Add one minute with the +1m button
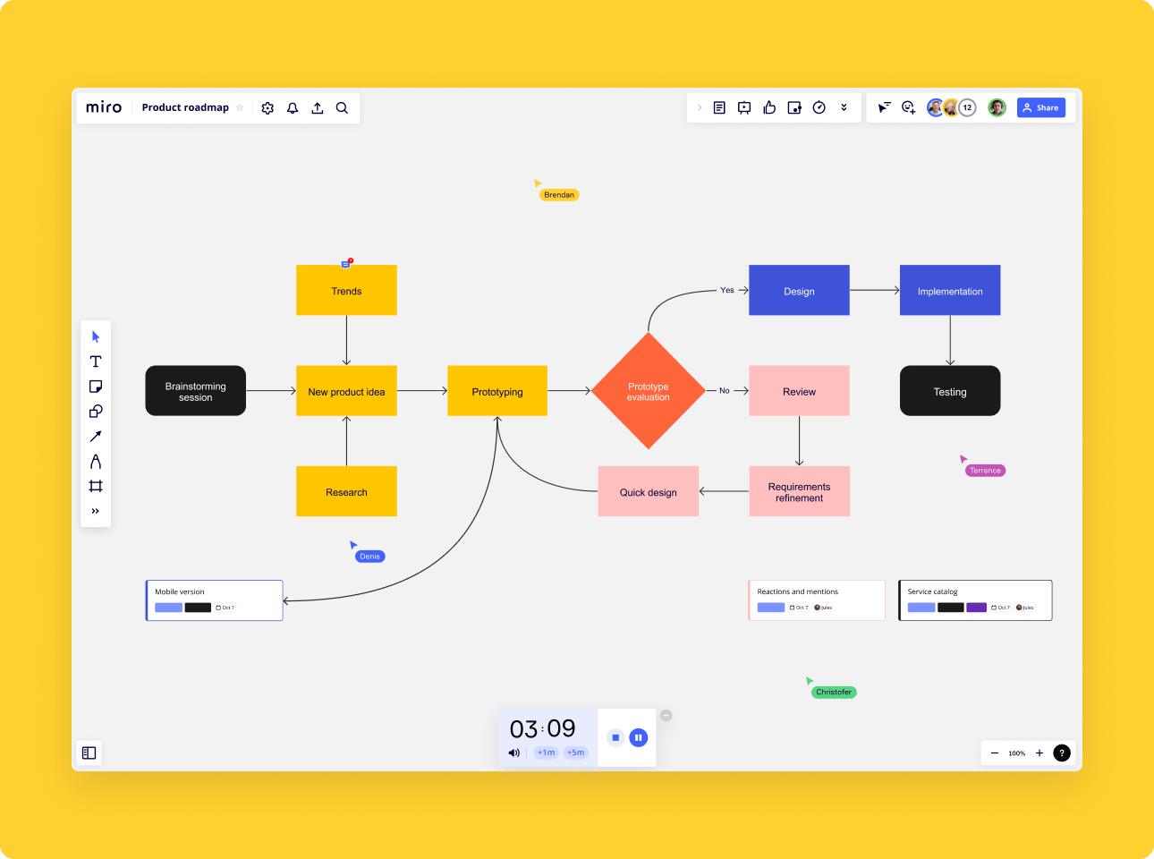 tap(546, 753)
